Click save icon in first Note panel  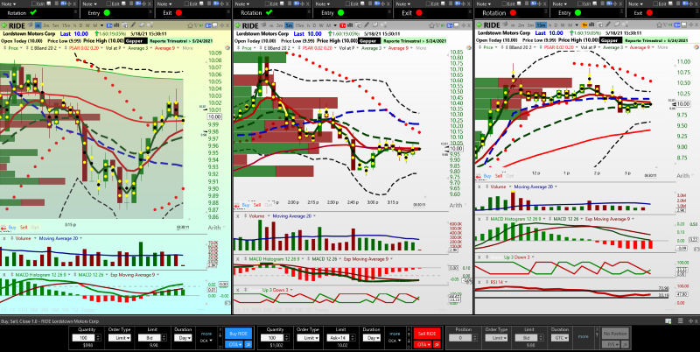[49, 4]
